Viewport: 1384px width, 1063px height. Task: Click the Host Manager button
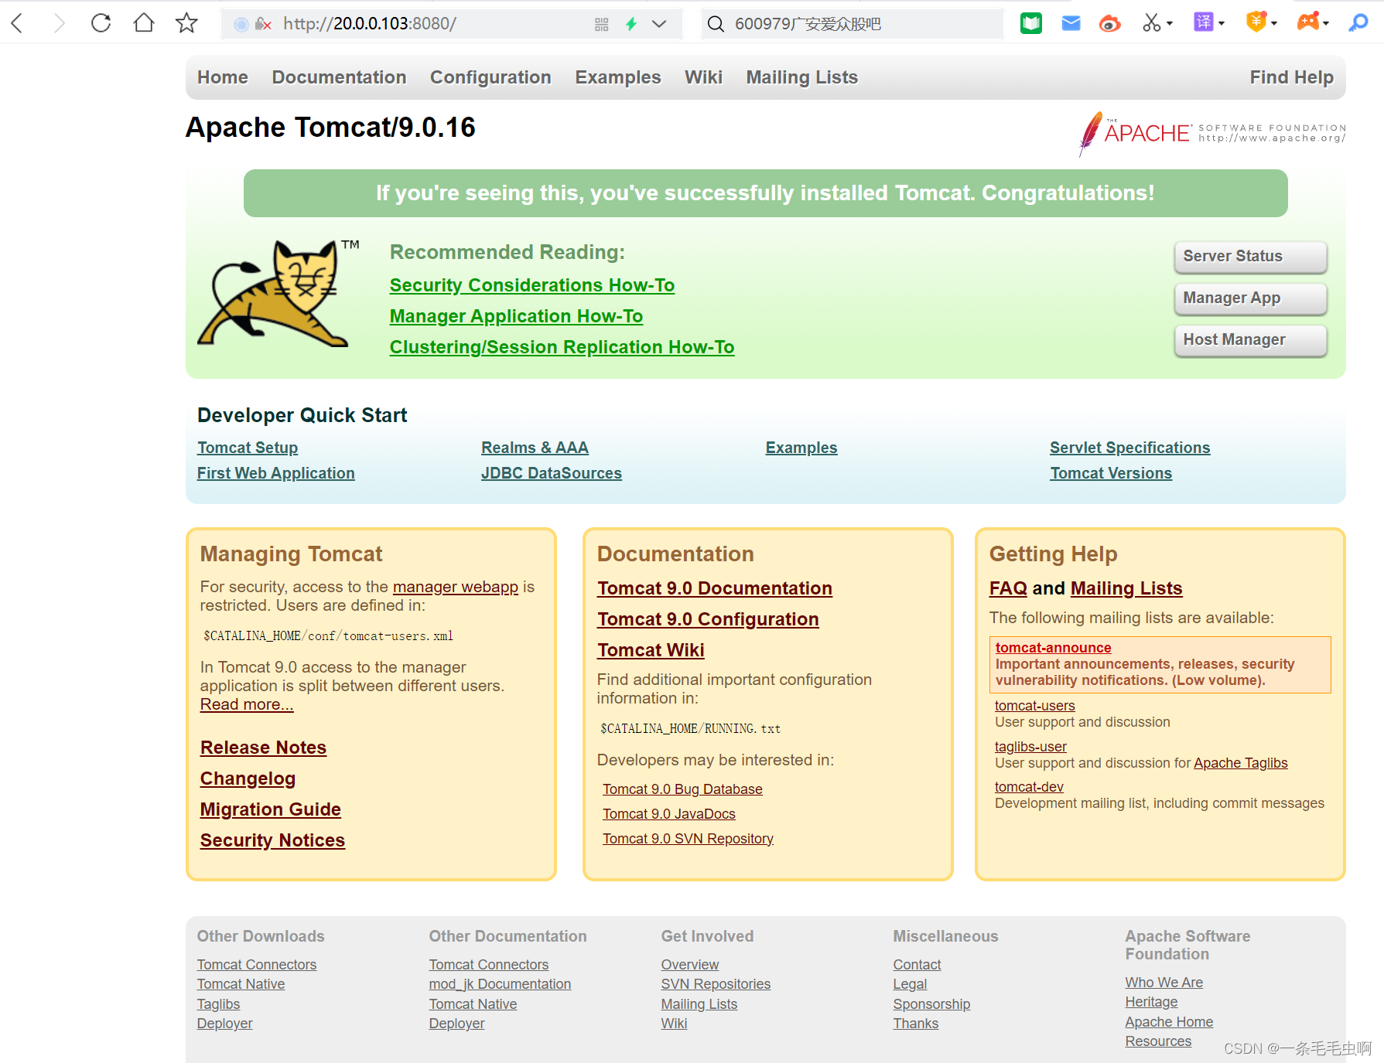[x=1251, y=340]
